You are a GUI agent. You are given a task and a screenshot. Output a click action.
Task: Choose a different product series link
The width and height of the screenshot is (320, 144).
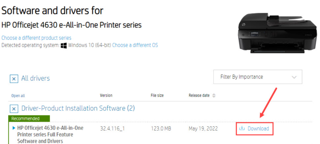36,38
